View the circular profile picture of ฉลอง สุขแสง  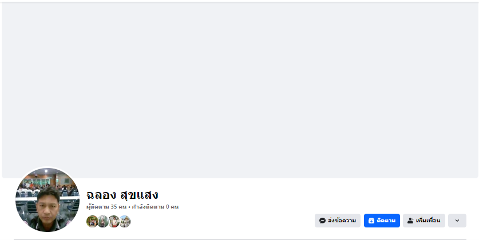click(47, 200)
